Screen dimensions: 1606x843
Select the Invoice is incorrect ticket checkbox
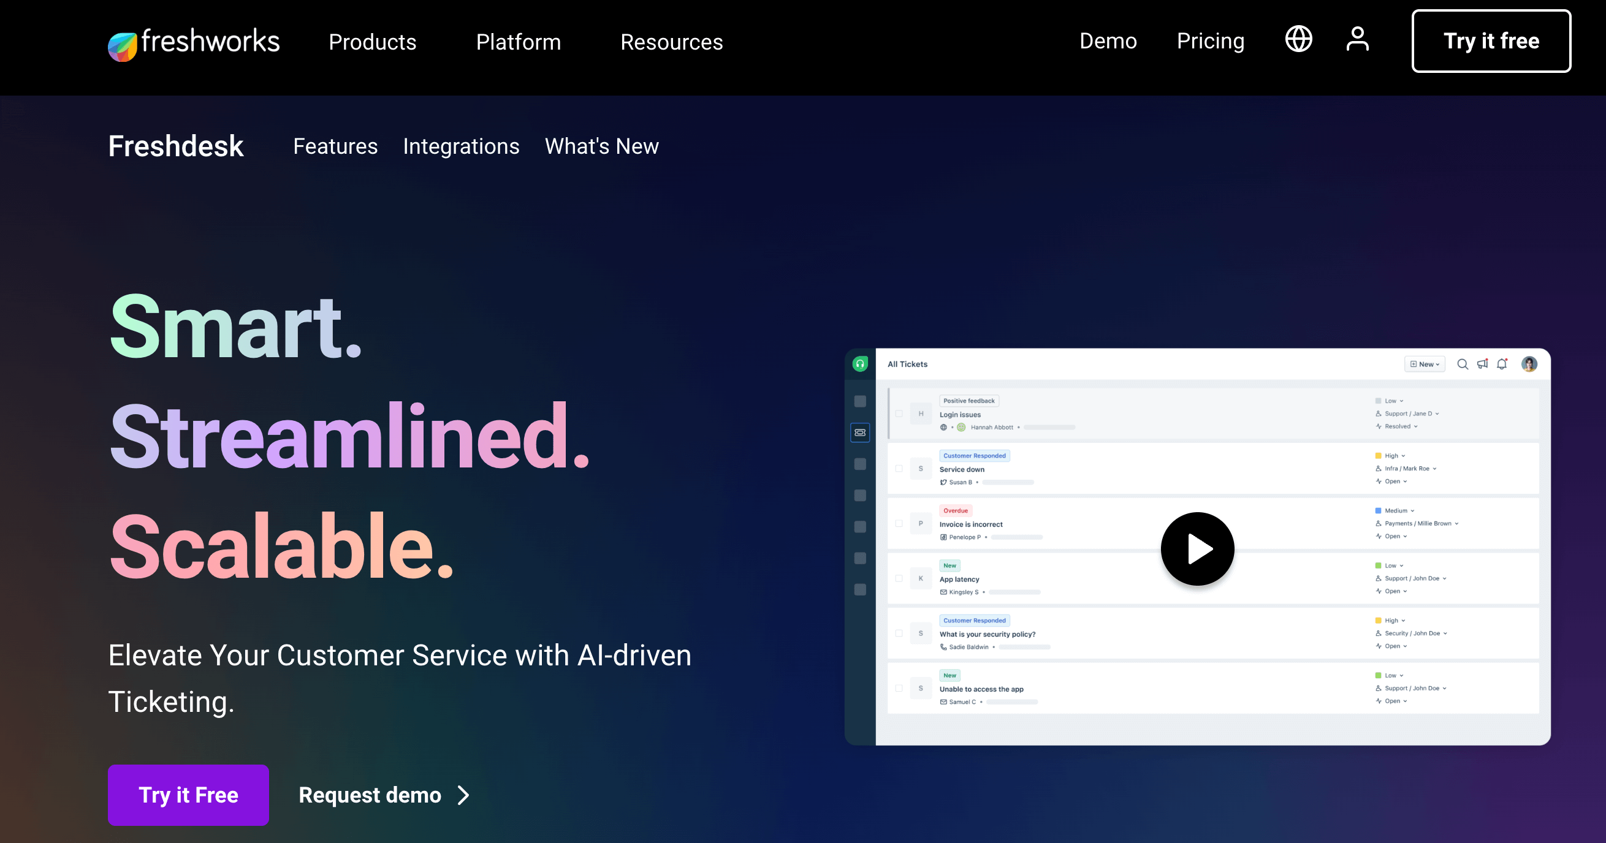[899, 523]
